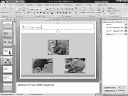Viewport: 128px width, 96px height.
Task: Click the Paste (Επικόλληση) icon
Action: [x=5, y=9]
